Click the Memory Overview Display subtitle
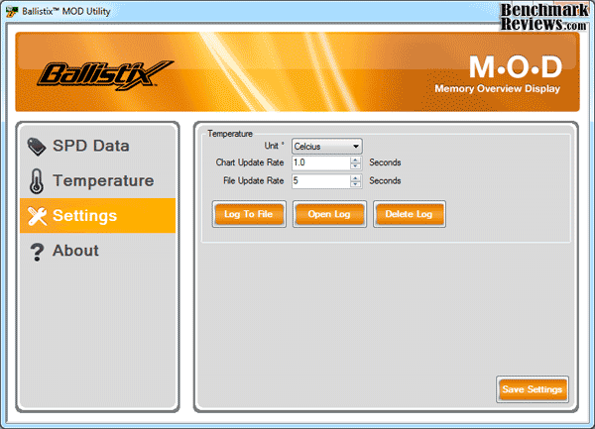595x429 pixels. [497, 89]
